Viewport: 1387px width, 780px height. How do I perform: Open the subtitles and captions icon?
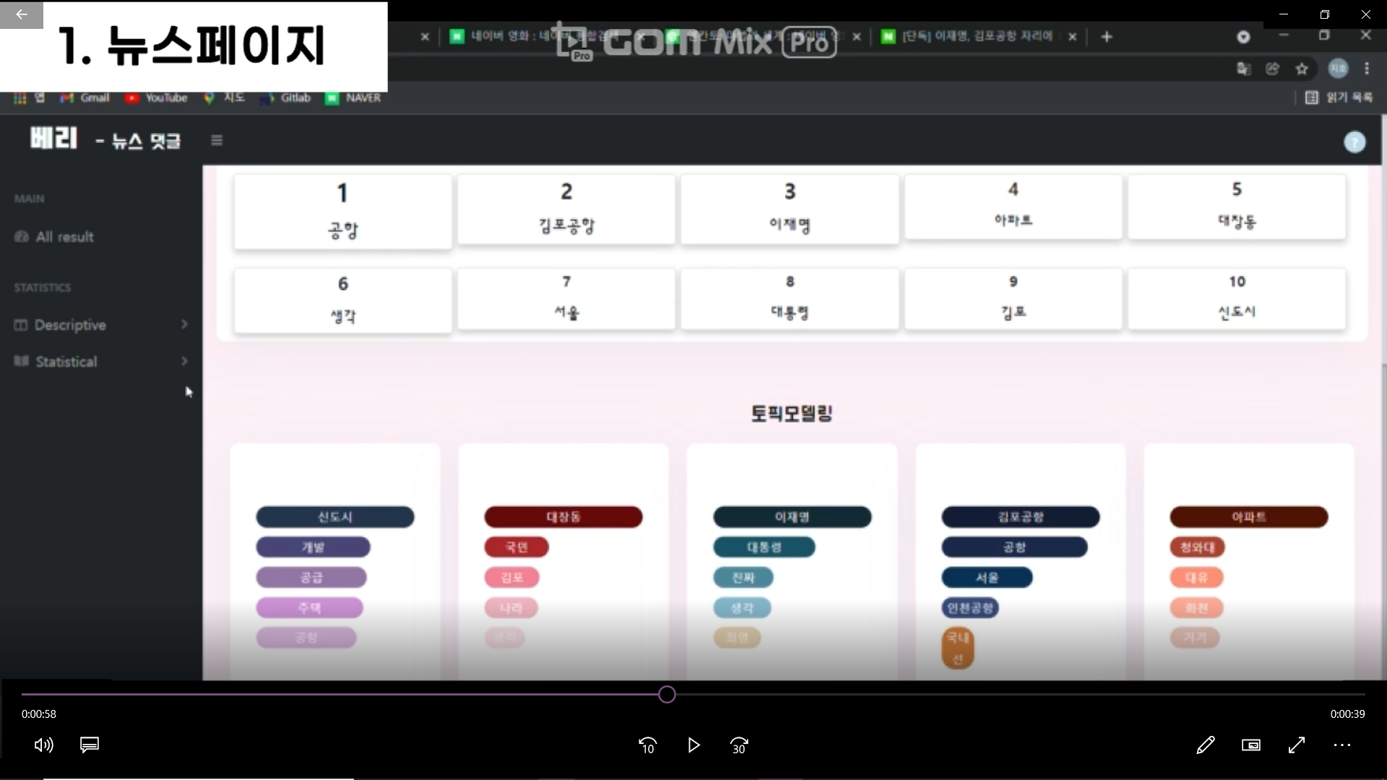point(90,745)
